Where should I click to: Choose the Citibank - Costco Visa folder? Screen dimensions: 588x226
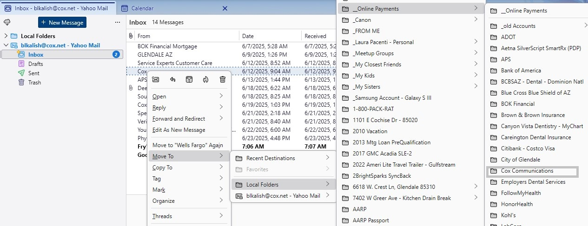click(537, 149)
